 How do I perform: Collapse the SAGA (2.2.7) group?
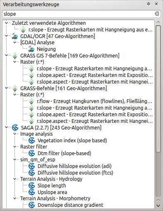6,127
